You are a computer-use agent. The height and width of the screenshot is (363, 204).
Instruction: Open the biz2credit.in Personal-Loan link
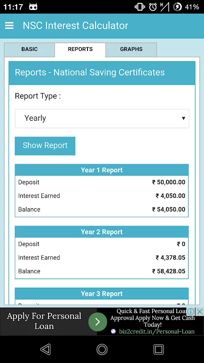157,331
